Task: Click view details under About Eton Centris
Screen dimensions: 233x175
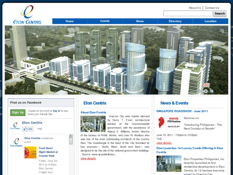Action: tap(88, 159)
